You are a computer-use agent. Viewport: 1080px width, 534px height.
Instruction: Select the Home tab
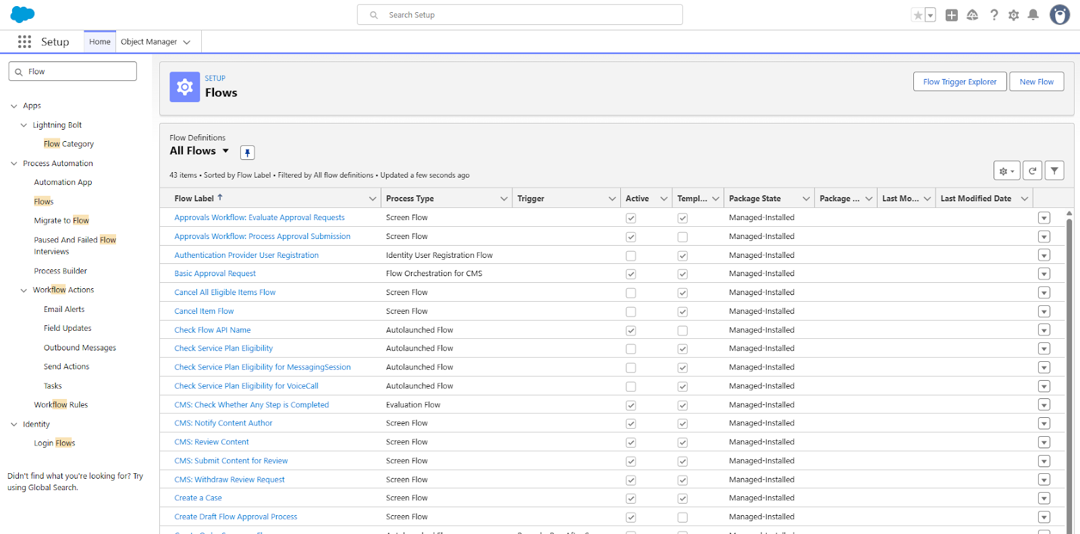[100, 42]
